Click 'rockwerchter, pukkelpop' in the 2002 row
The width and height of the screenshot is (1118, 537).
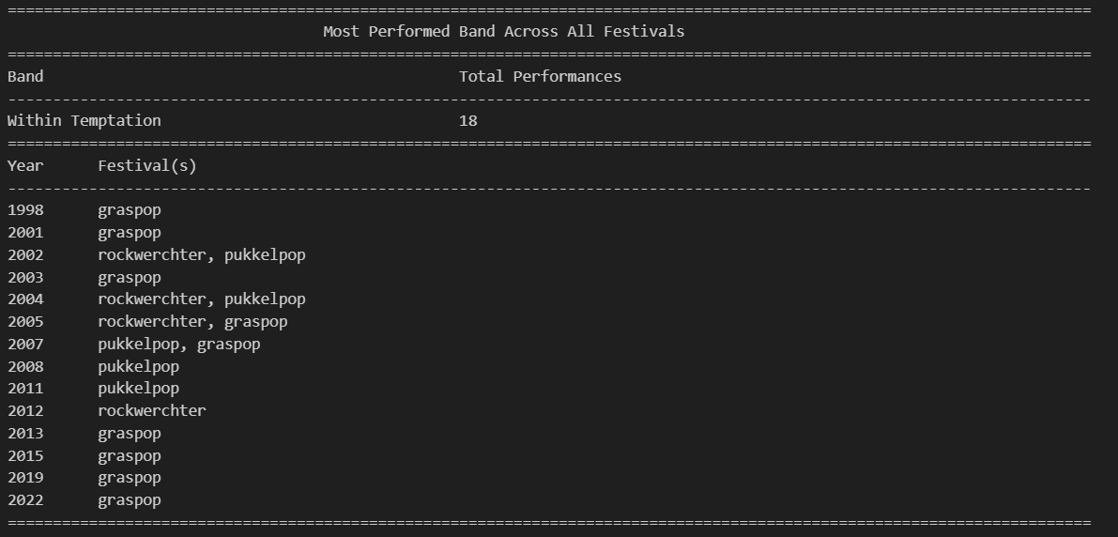202,255
